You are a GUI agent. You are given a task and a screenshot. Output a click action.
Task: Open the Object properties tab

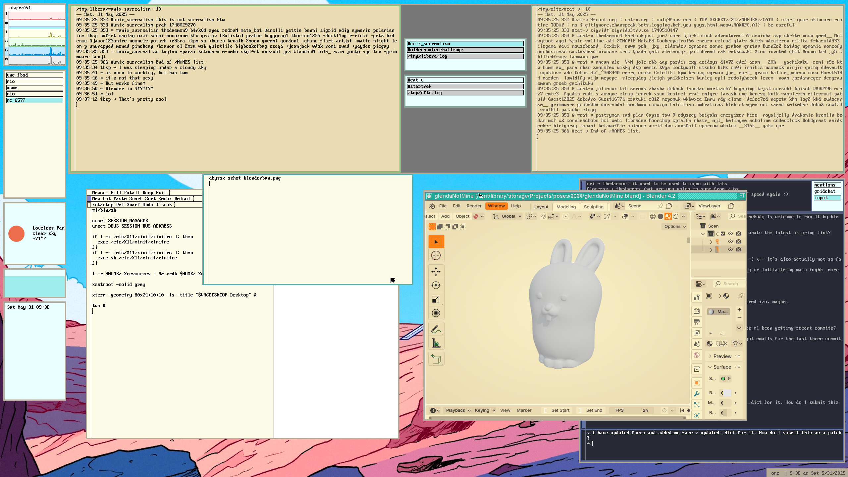[697, 383]
